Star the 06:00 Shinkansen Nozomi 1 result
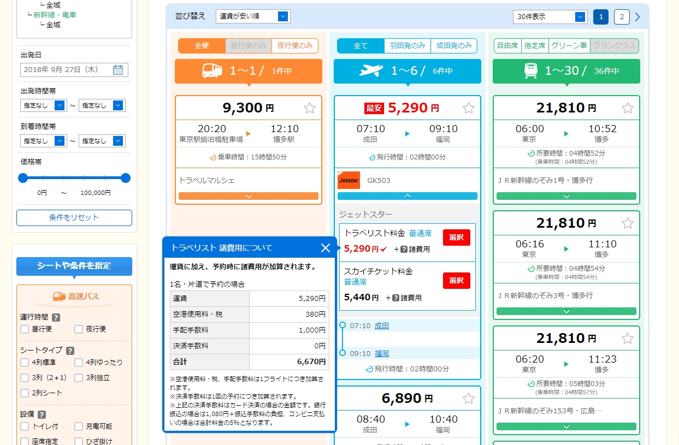The width and height of the screenshot is (679, 445). coord(628,108)
